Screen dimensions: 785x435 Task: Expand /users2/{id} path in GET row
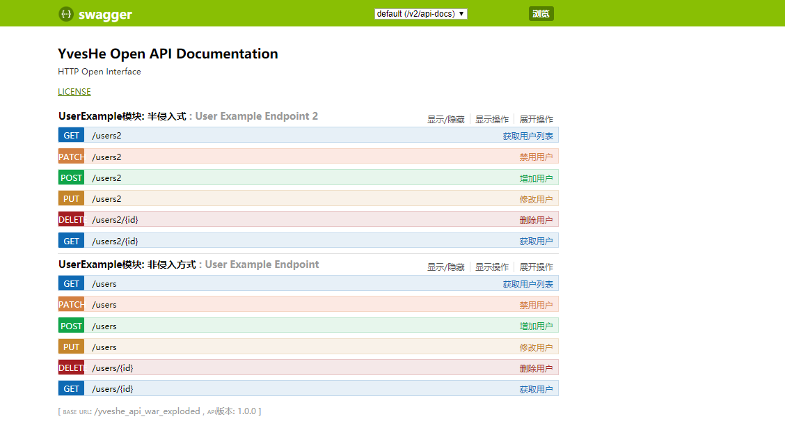[x=115, y=242]
